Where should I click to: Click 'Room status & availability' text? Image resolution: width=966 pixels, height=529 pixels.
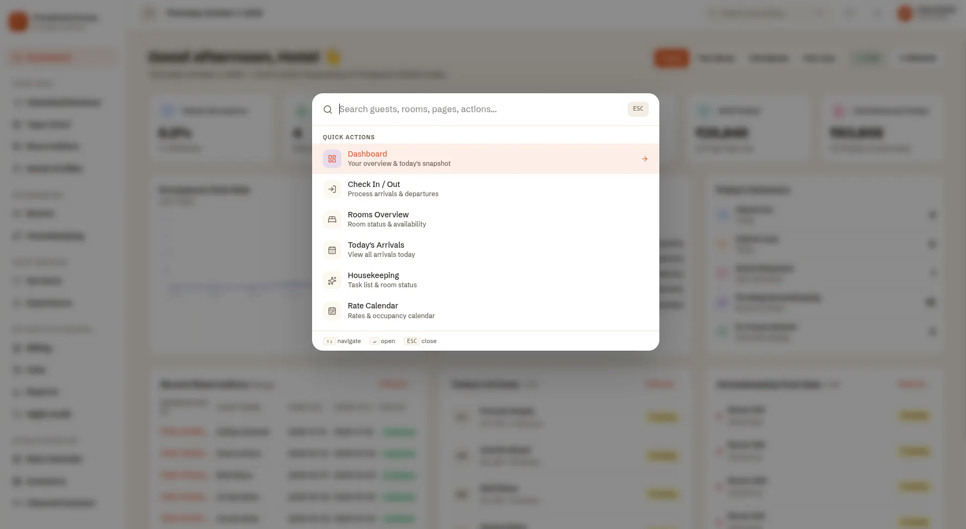click(387, 224)
